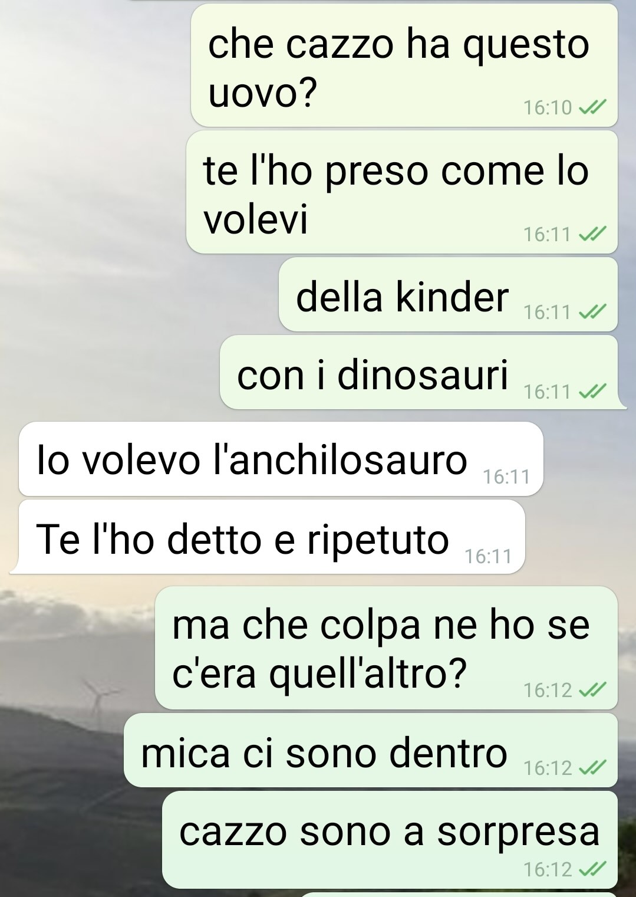Tap checkmarks next to 'con i dinosauri'

tap(592, 392)
